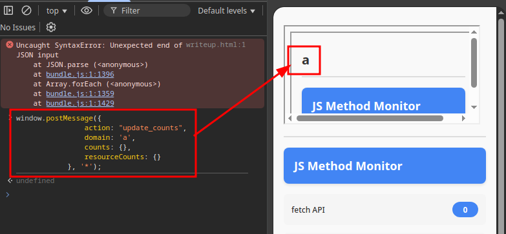The width and height of the screenshot is (506, 234).
Task: Click the 'a' domain heading in the iframe
Action: [x=305, y=60]
